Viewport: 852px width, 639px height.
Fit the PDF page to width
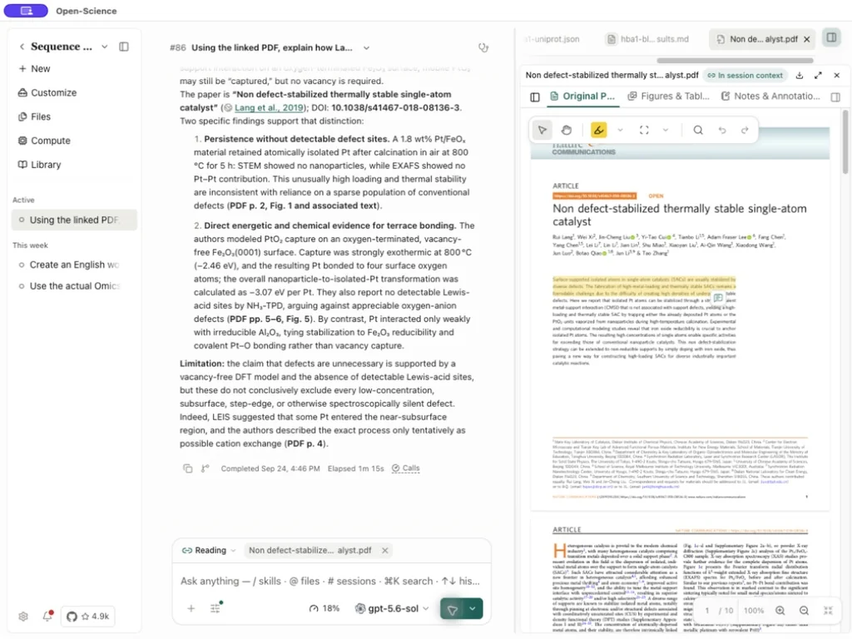[x=828, y=611]
